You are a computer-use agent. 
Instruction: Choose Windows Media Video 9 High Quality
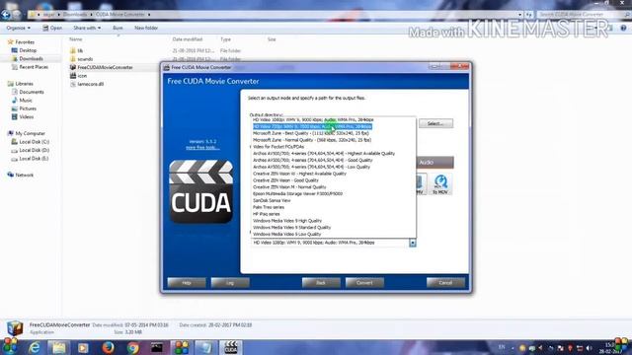pos(287,221)
